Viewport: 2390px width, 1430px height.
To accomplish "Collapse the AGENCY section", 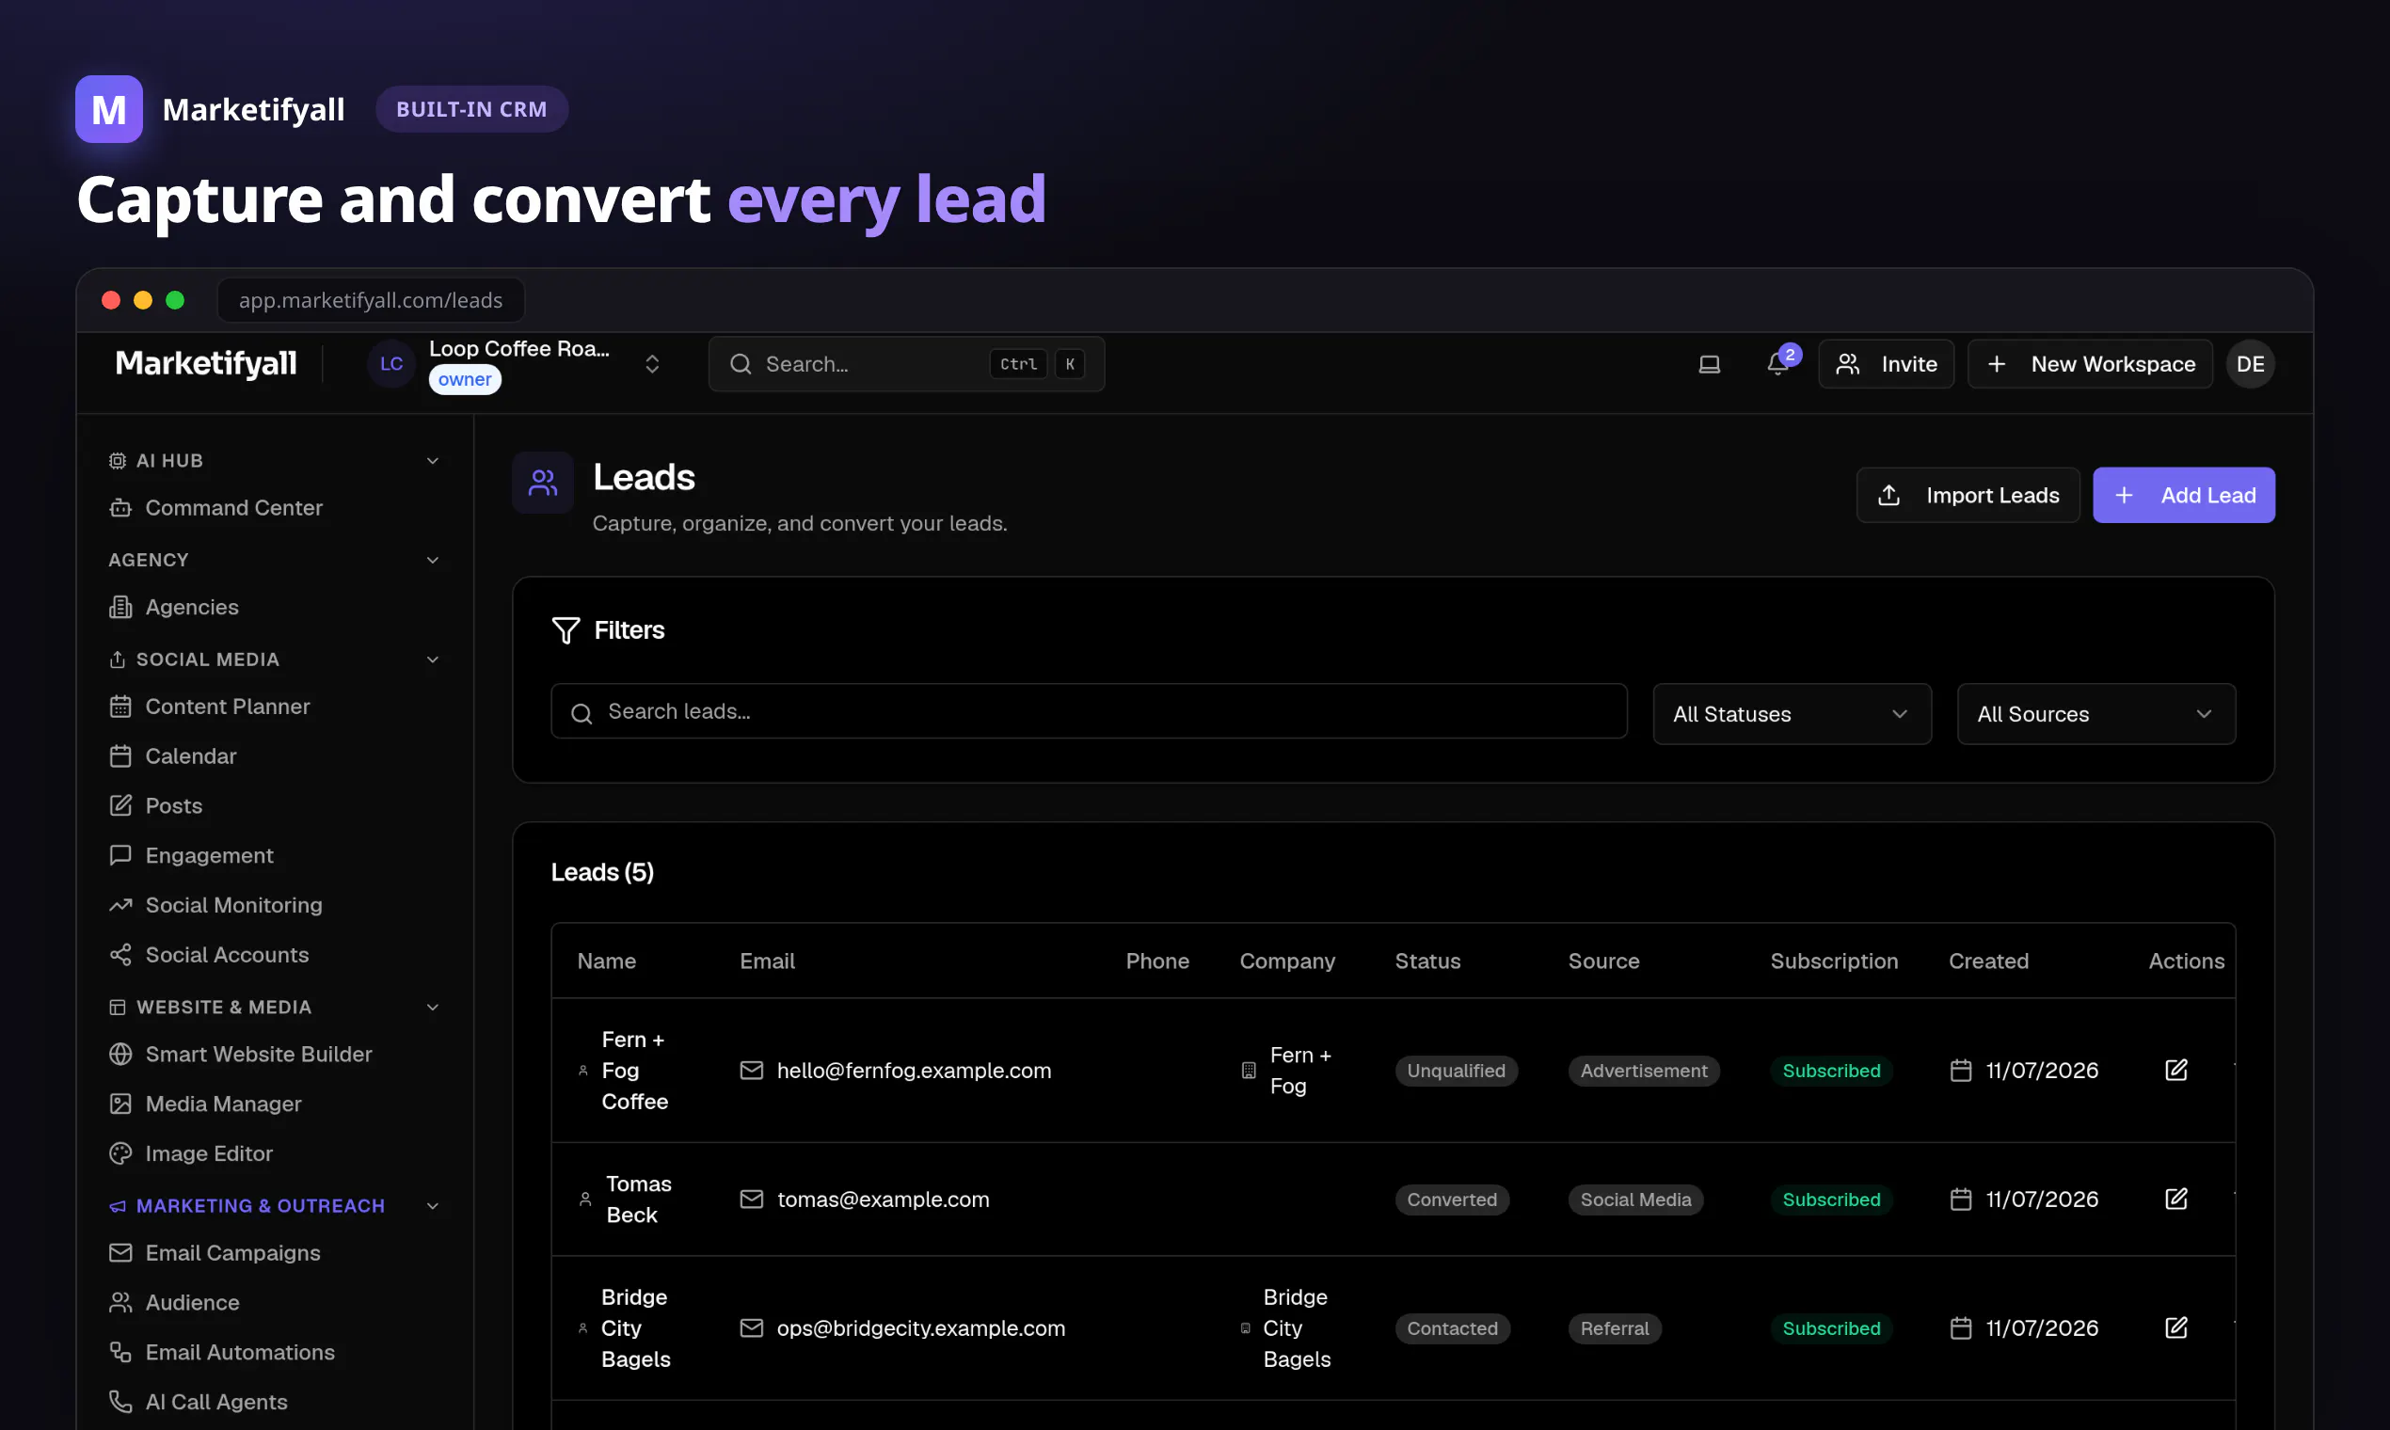I will tap(433, 560).
